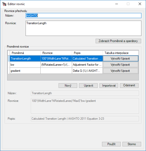Click the Proměnná column header
The image size is (146, 151).
pos(25,53)
